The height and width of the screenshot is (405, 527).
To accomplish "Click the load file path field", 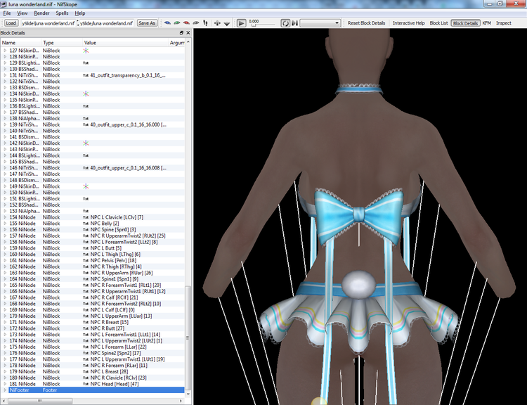I will (x=48, y=23).
